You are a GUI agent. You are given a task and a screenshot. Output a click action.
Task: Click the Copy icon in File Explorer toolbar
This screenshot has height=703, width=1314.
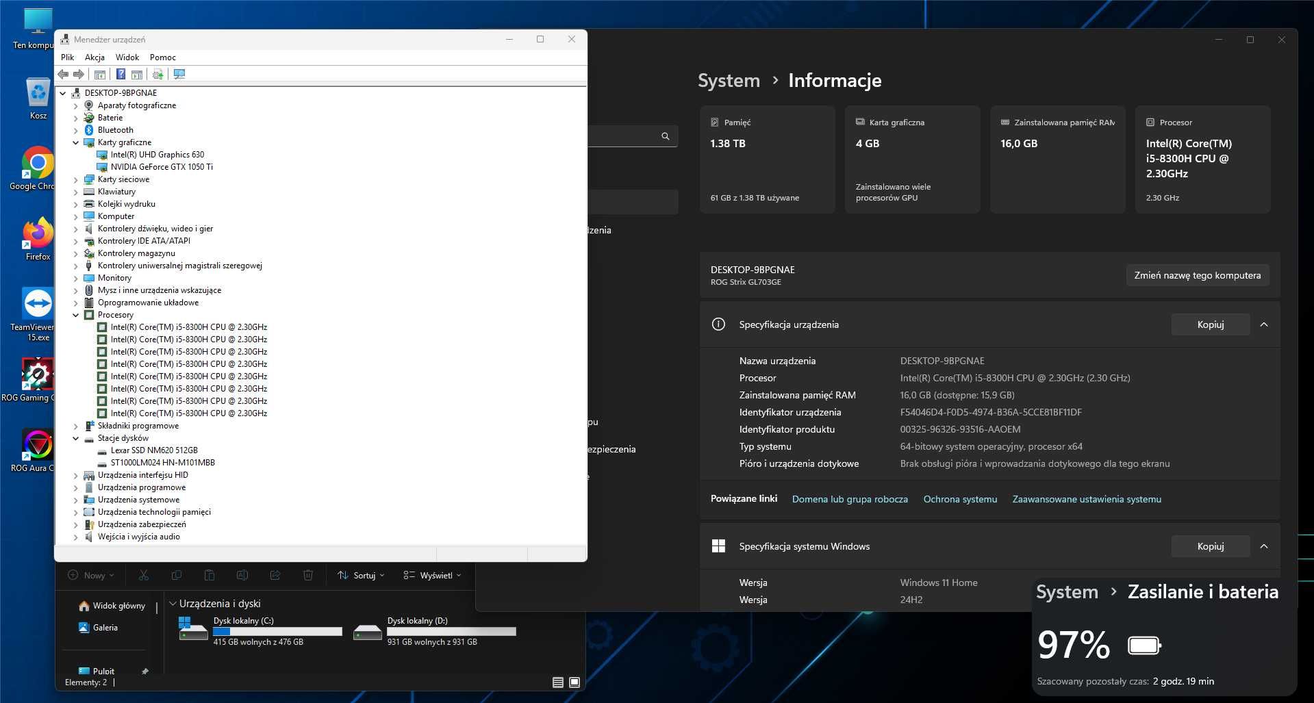(x=177, y=575)
